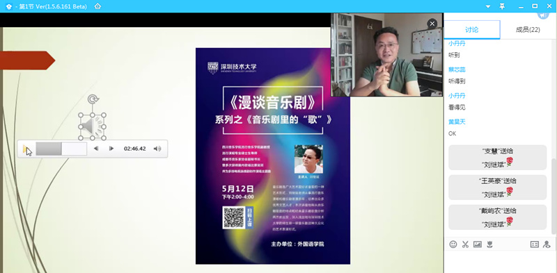Click the home icon in title bar
The image size is (557, 273).
[x=97, y=6]
